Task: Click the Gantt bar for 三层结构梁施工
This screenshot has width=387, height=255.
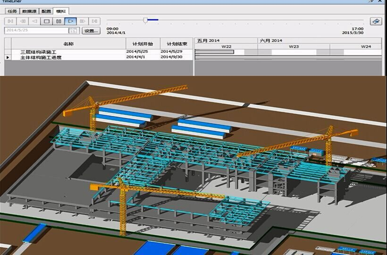Action: point(214,52)
